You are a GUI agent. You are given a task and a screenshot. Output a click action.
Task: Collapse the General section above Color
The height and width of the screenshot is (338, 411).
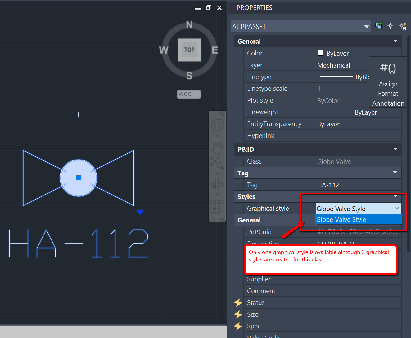[395, 41]
